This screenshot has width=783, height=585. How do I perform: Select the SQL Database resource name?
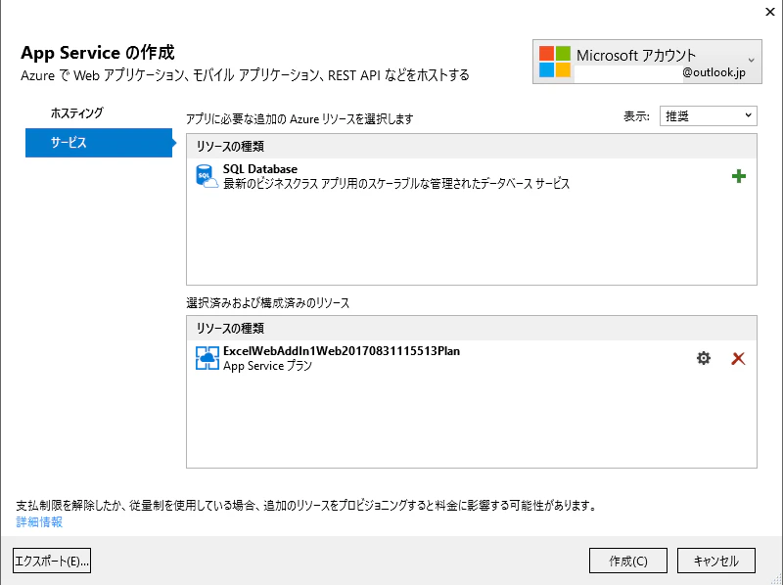pyautogui.click(x=260, y=169)
